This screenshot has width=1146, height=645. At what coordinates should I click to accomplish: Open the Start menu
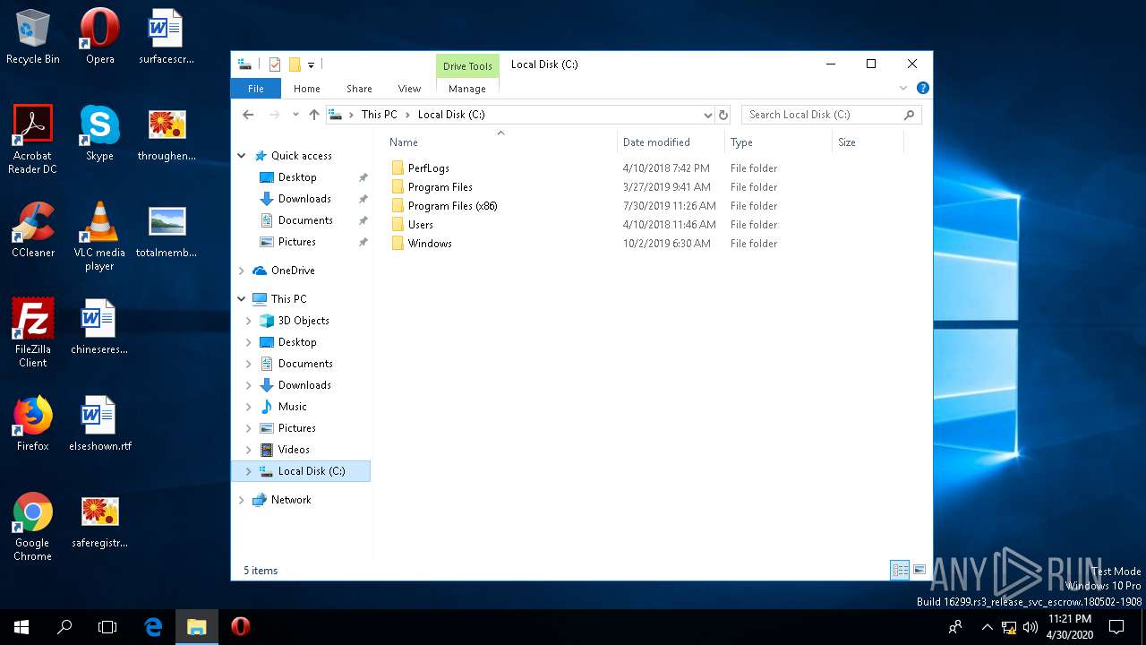point(21,627)
